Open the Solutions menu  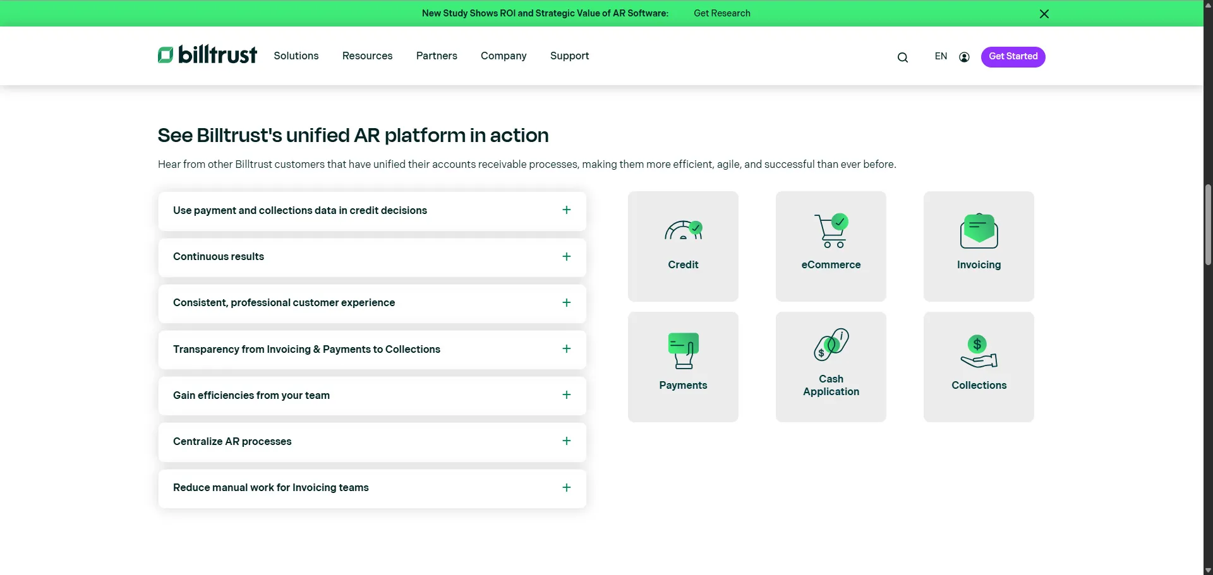[x=296, y=56]
